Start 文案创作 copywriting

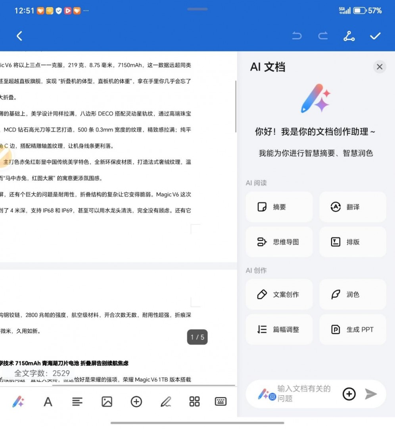pos(279,294)
